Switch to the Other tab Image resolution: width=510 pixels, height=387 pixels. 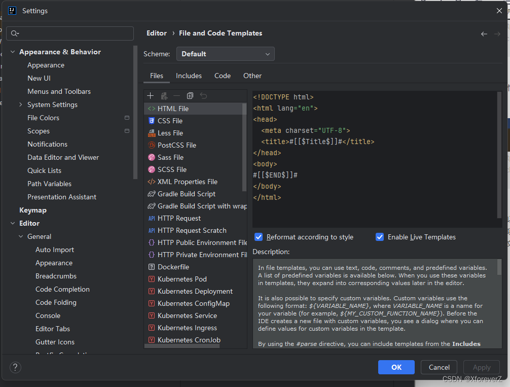click(252, 76)
